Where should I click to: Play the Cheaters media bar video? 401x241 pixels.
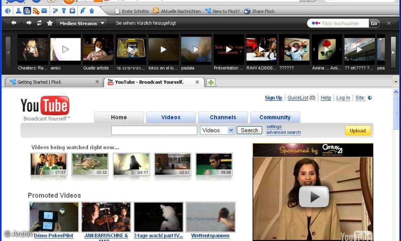tap(33, 50)
